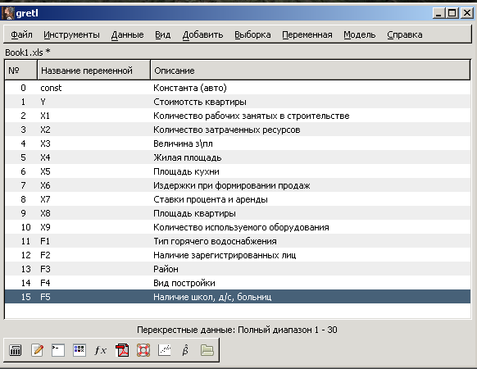Open the new script editor icon

pyautogui.click(x=37, y=350)
